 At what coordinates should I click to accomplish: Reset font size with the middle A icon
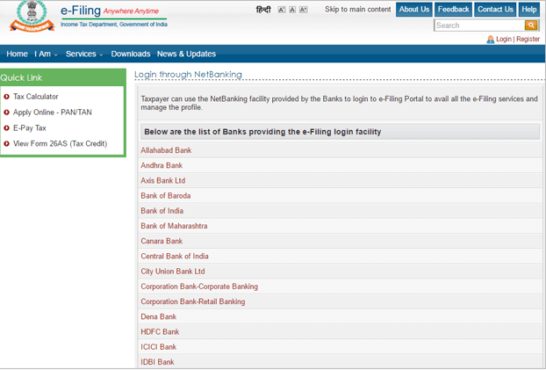(x=292, y=10)
